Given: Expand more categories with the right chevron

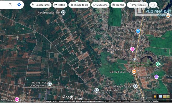Looking at the screenshot, I should click(x=153, y=5).
